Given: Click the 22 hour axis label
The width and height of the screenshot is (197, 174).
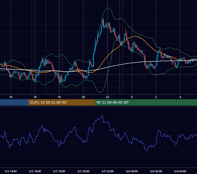Looking at the screenshot, I should click(x=107, y=97).
